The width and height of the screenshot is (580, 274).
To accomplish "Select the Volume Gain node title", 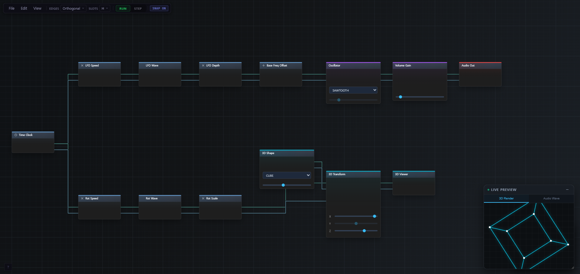I will click(x=403, y=66).
